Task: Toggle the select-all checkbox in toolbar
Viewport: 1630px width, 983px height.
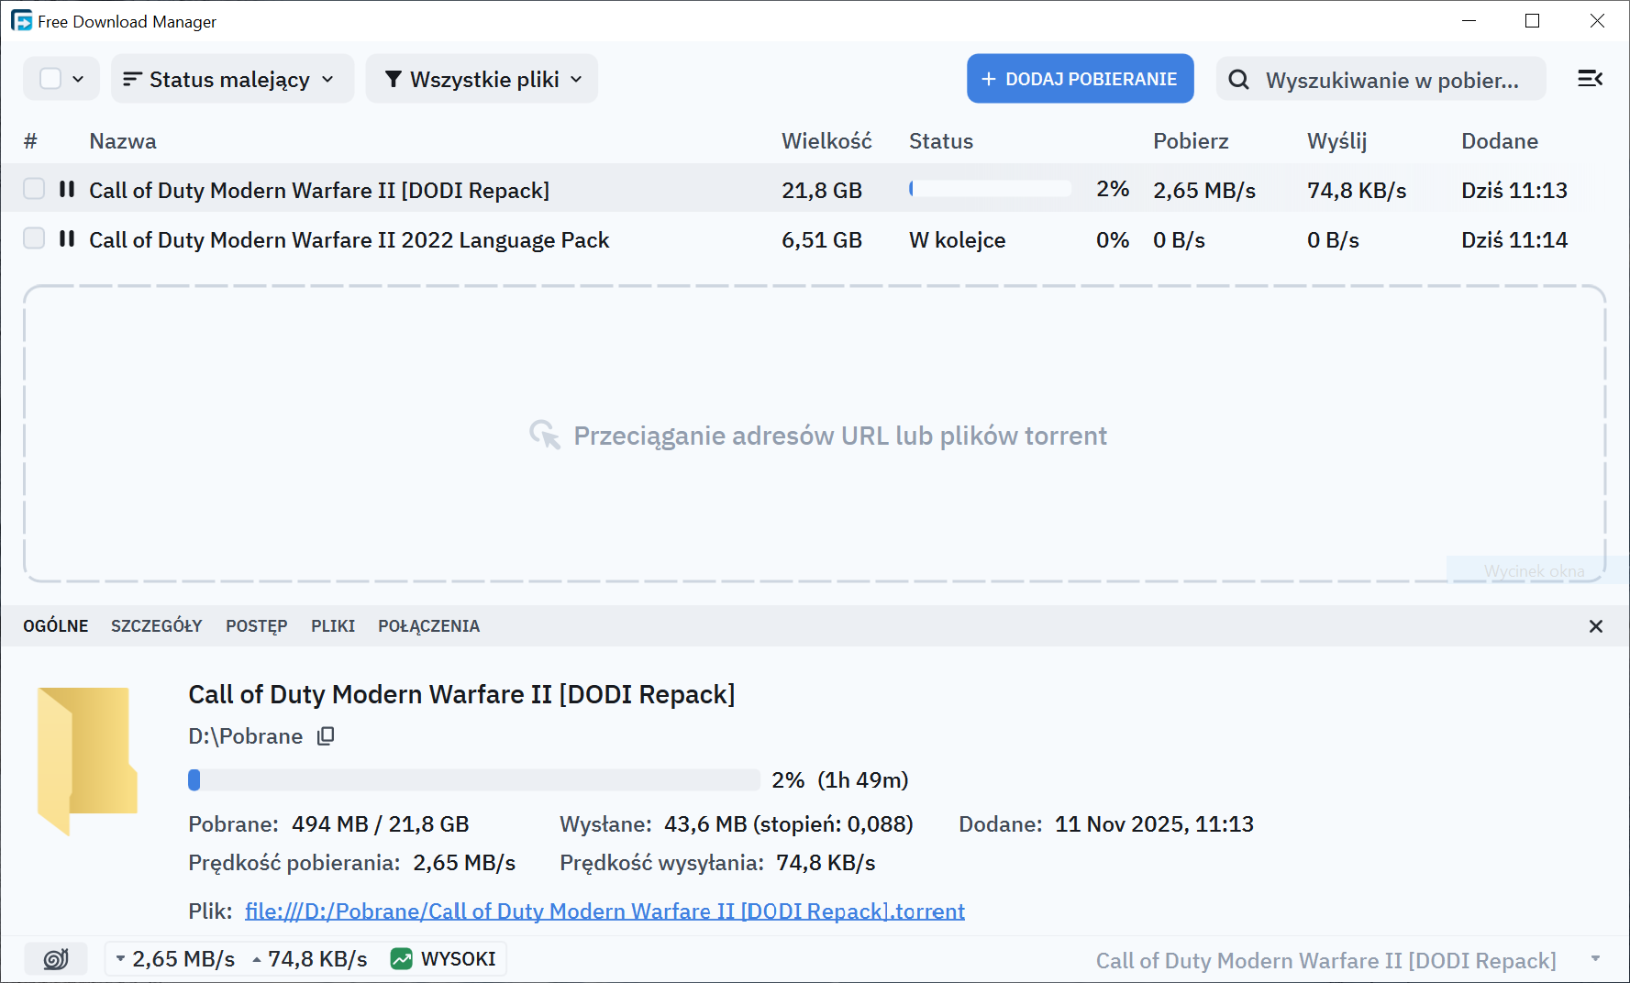Action: coord(50,79)
